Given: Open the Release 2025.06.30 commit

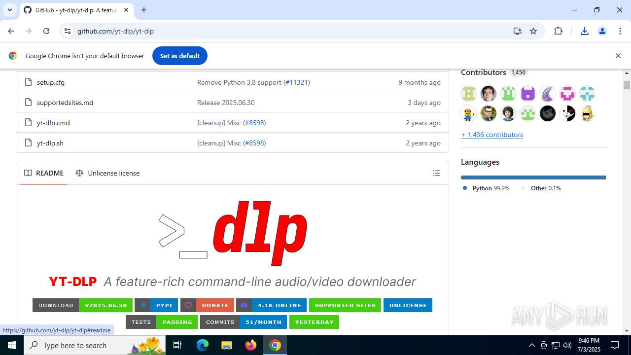Looking at the screenshot, I should (226, 103).
